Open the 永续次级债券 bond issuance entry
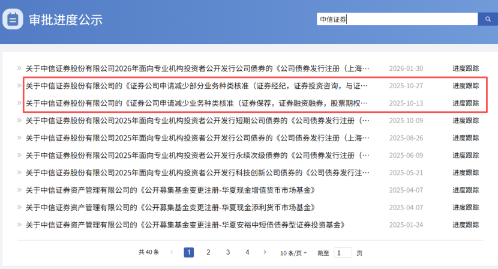The width and height of the screenshot is (498, 269). [x=198, y=156]
